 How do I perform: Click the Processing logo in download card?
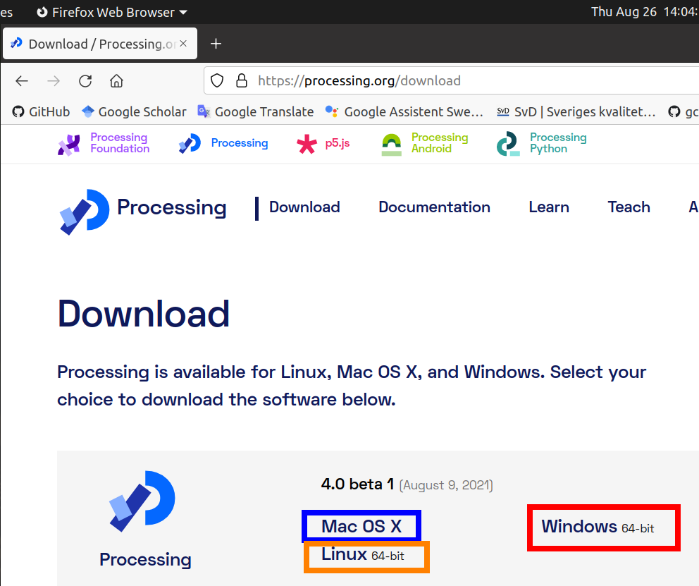coord(142,501)
